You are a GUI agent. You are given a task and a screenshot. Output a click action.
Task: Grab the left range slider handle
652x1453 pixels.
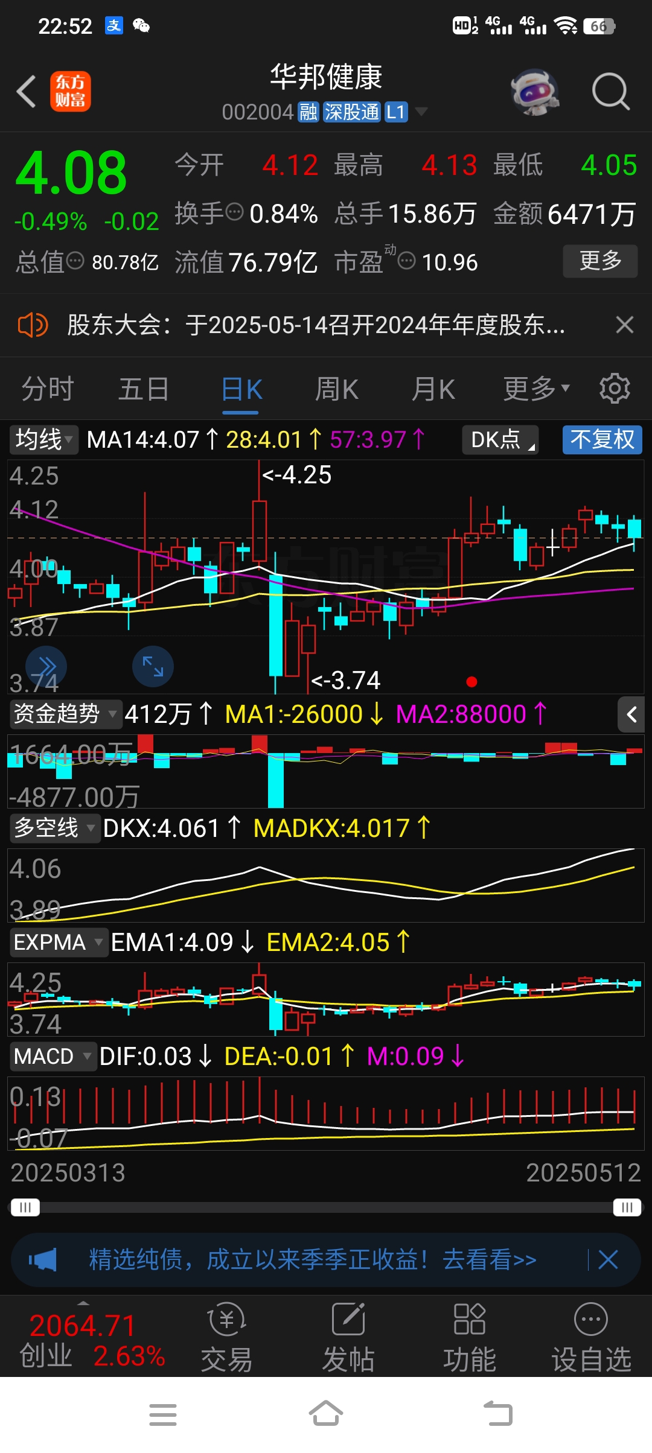coord(25,1207)
